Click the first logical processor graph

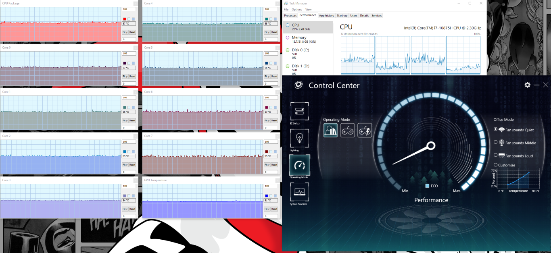(x=358, y=55)
